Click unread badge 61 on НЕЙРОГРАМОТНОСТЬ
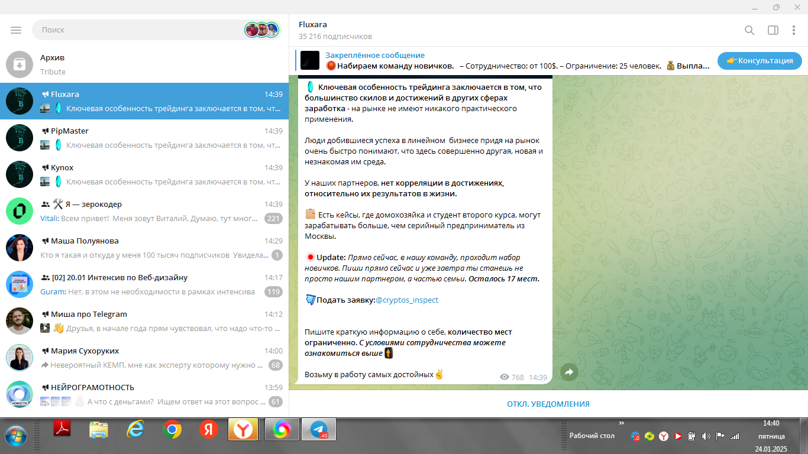The height and width of the screenshot is (454, 808). click(x=275, y=402)
